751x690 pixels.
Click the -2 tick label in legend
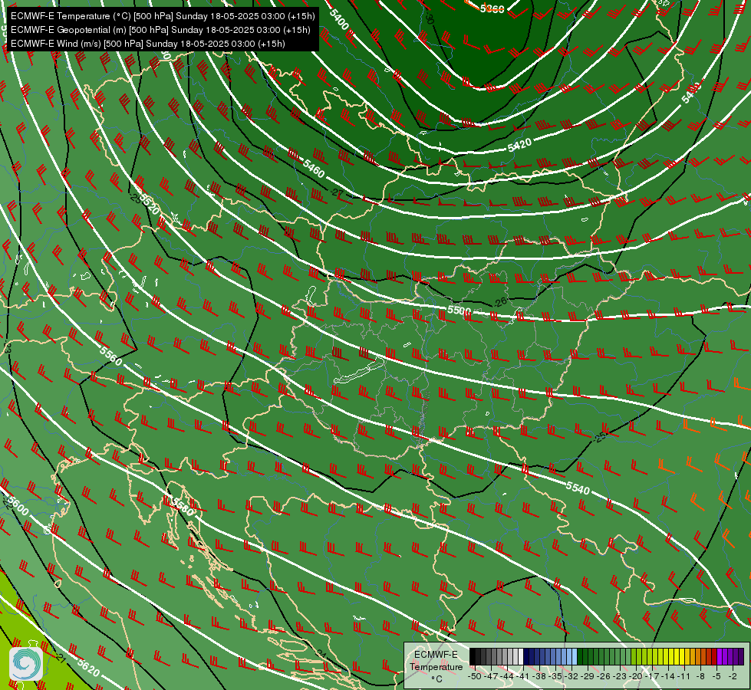(733, 677)
